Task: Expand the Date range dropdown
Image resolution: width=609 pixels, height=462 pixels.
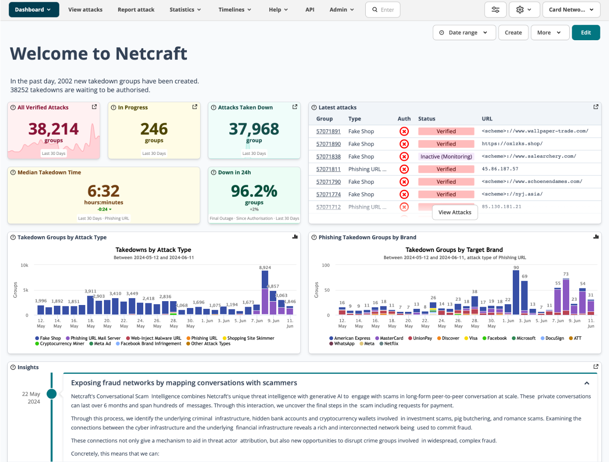Action: click(464, 32)
